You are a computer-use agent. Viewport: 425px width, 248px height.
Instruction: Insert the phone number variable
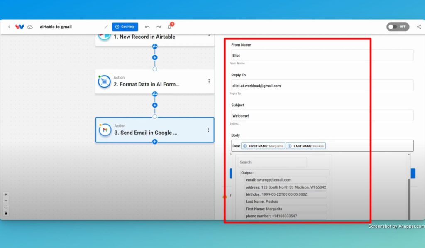[286, 216]
